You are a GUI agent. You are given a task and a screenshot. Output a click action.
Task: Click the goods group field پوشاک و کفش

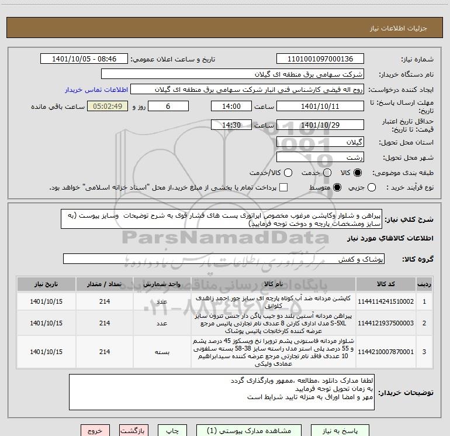coord(224,259)
